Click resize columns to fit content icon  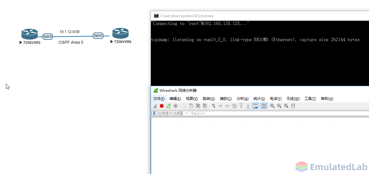pyautogui.click(x=293, y=106)
